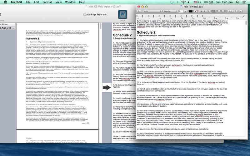Center align text
The height and width of the screenshot is (156, 250).
[x=217, y=11]
